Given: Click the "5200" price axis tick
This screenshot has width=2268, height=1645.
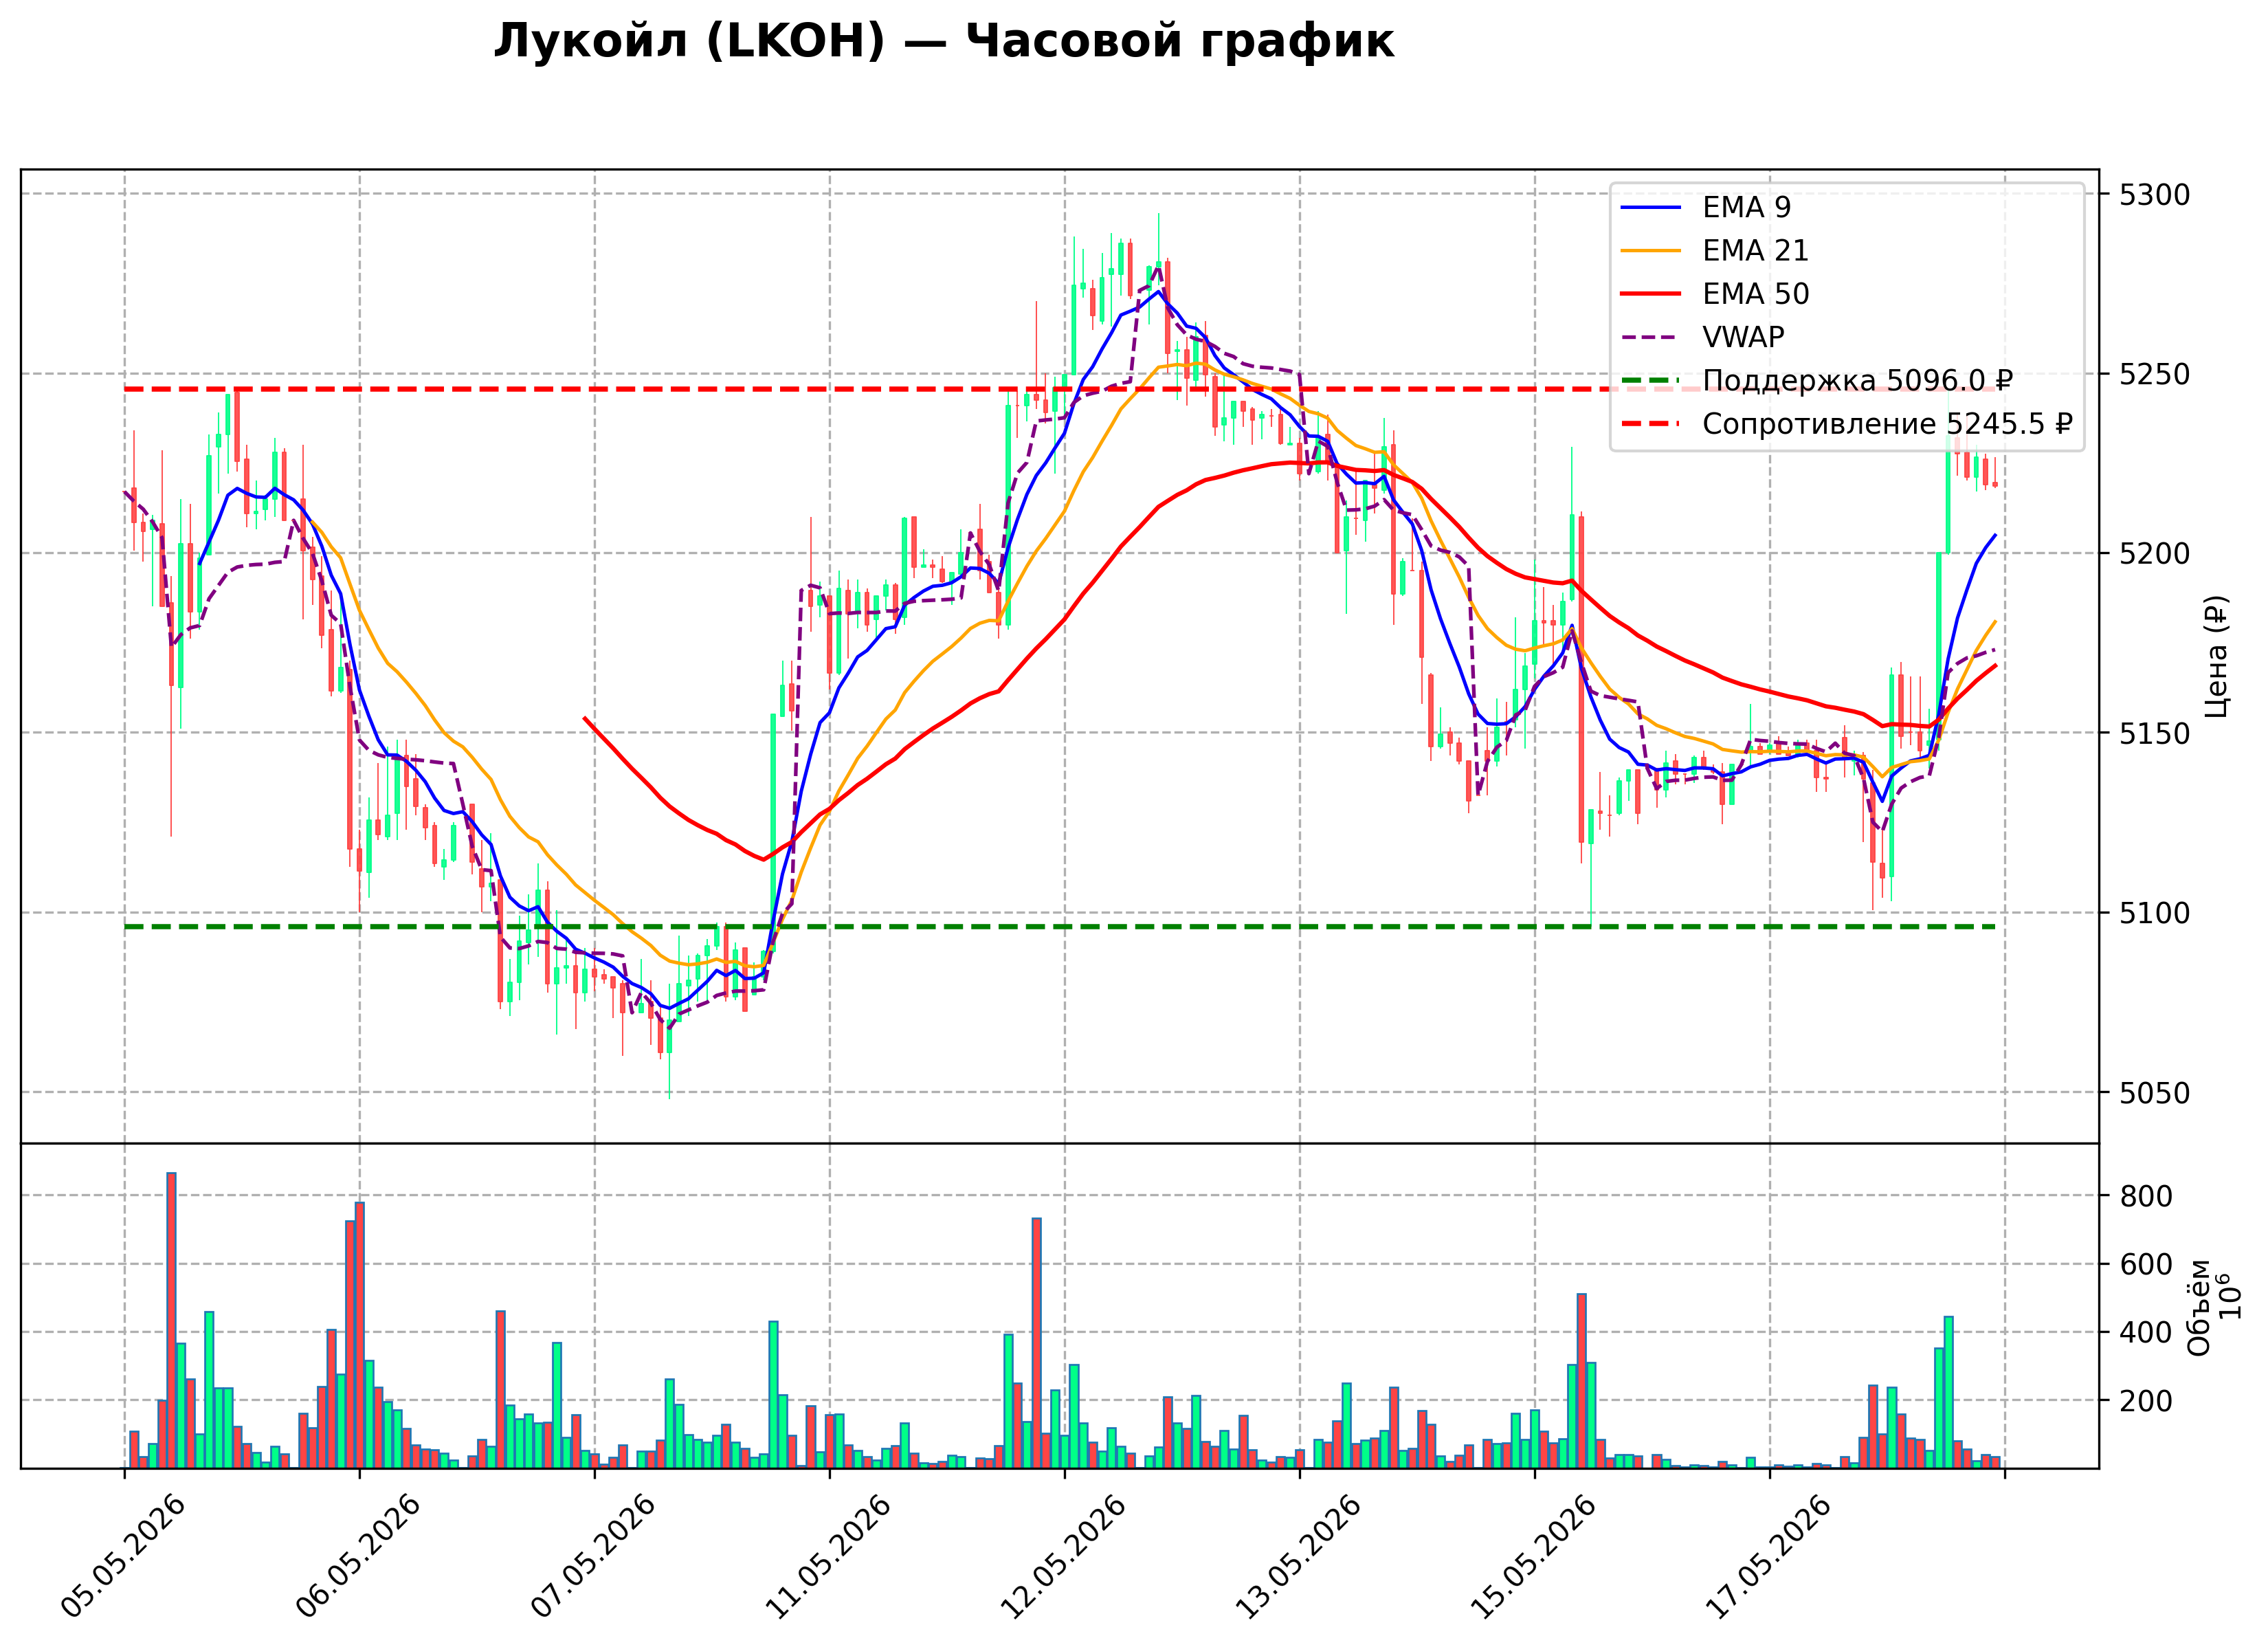Looking at the screenshot, I should pyautogui.click(x=2154, y=554).
